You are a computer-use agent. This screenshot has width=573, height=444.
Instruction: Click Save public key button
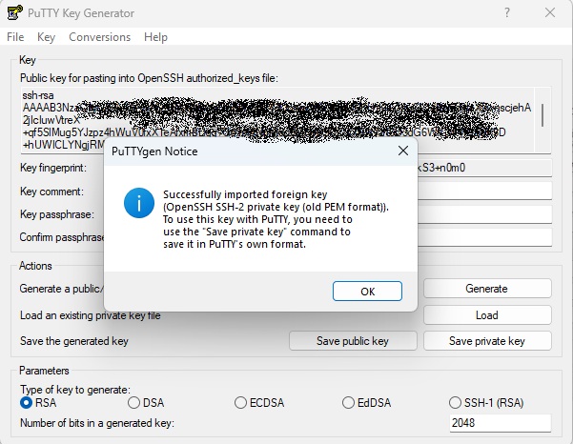353,341
